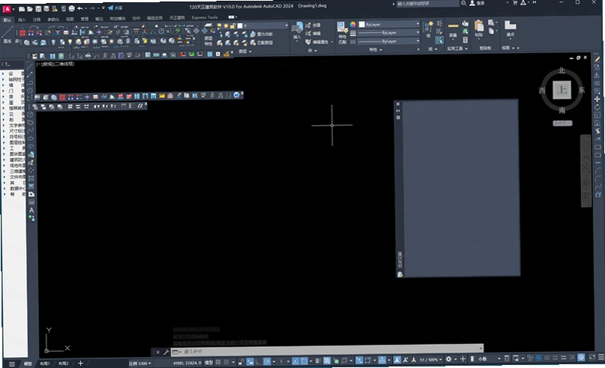Expand the 图层 (Layers) panel
This screenshot has height=368, width=605.
pos(245,51)
